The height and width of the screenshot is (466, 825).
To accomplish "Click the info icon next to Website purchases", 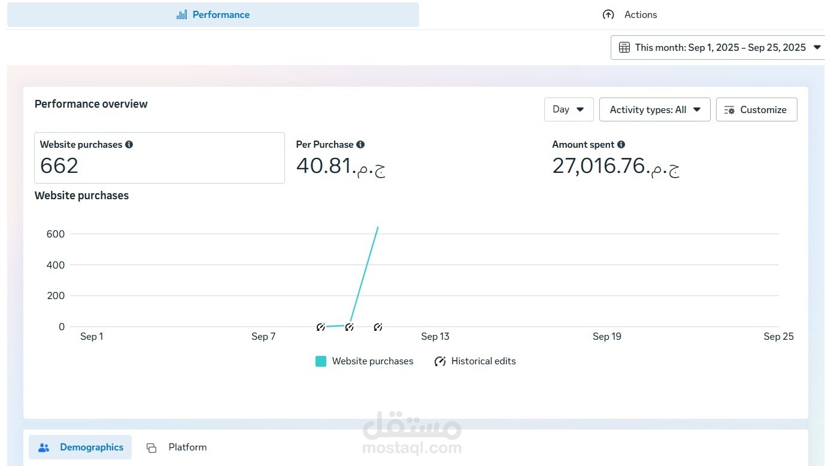I will [129, 144].
